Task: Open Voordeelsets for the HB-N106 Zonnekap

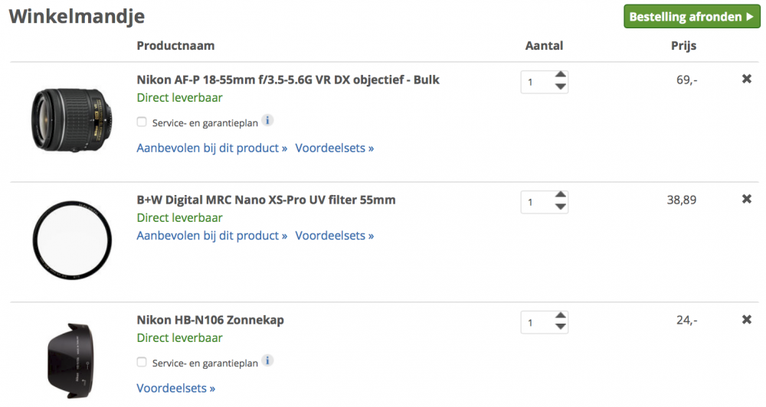Action: click(x=176, y=388)
